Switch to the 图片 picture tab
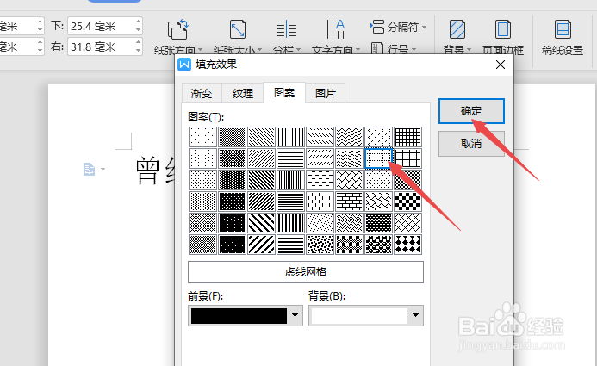This screenshot has width=597, height=366. 326,93
